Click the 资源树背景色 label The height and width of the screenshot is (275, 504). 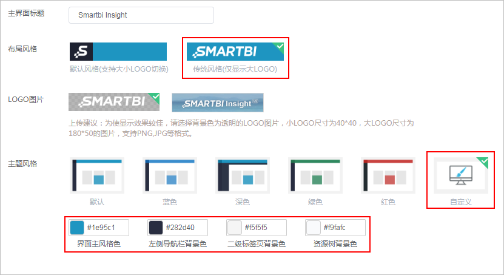click(x=335, y=244)
